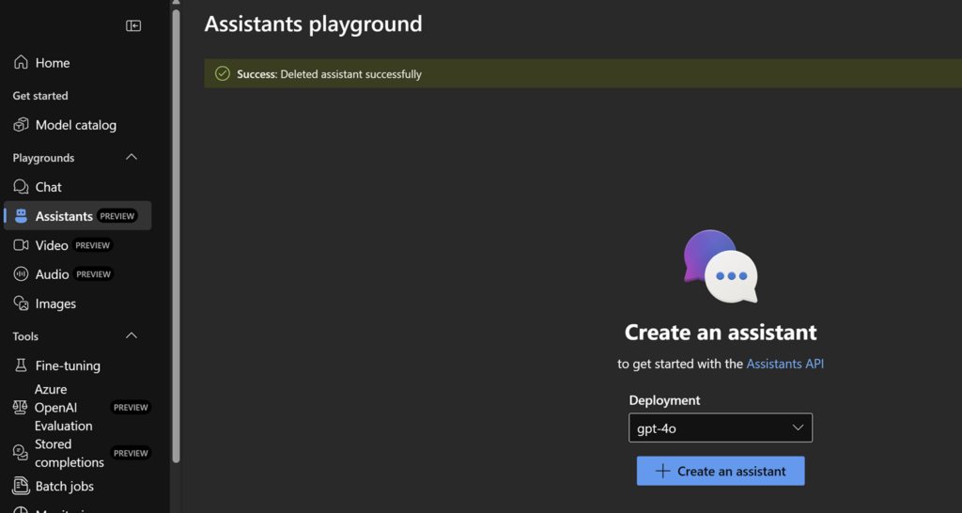962x513 pixels.
Task: Click the Chat bubble icon
Action: (21, 187)
